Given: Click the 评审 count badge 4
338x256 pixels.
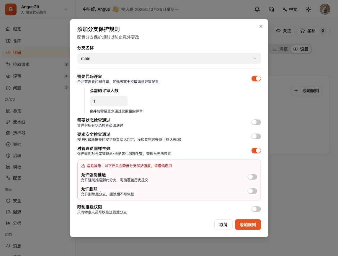Looking at the screenshot, I should click(x=66, y=76).
